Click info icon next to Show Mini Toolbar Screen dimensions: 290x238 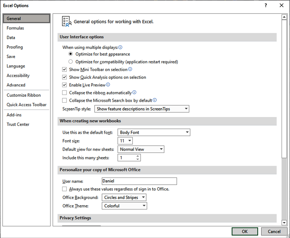pos(130,69)
